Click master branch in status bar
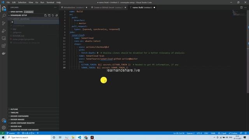This screenshot has width=249, height=140. click(11, 133)
